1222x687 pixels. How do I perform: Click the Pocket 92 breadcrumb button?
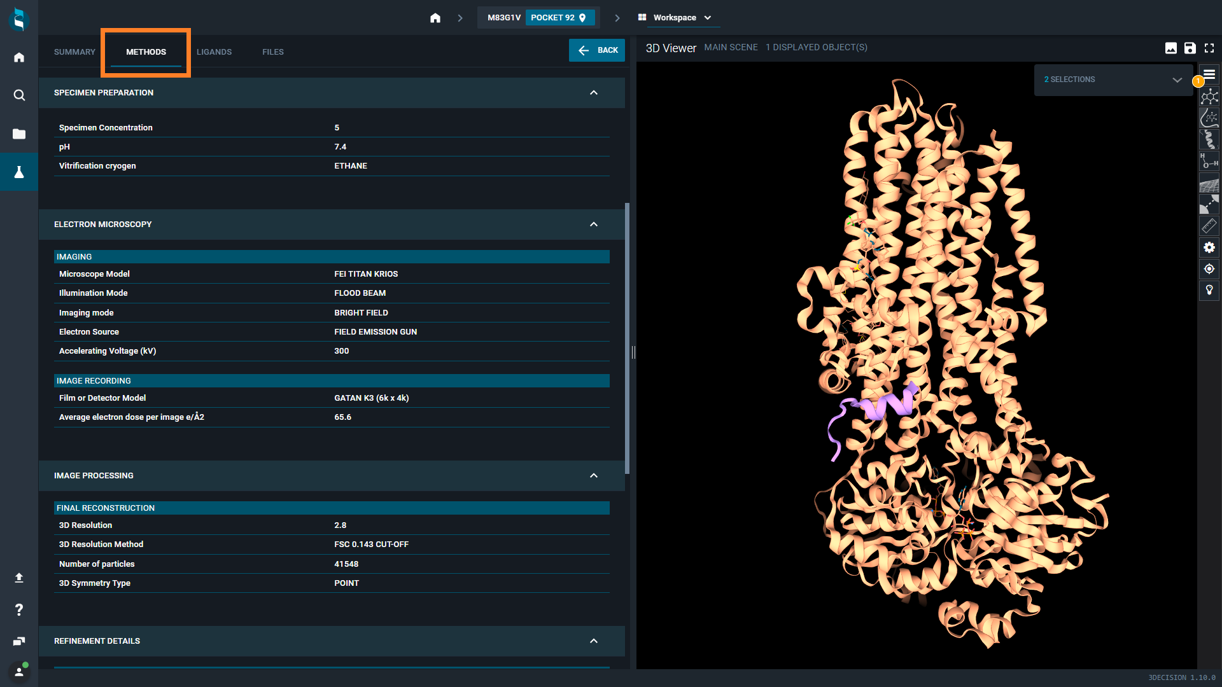click(x=559, y=18)
